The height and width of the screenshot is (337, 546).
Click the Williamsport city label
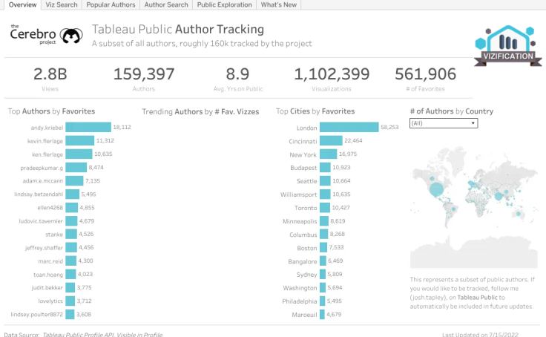pos(298,194)
